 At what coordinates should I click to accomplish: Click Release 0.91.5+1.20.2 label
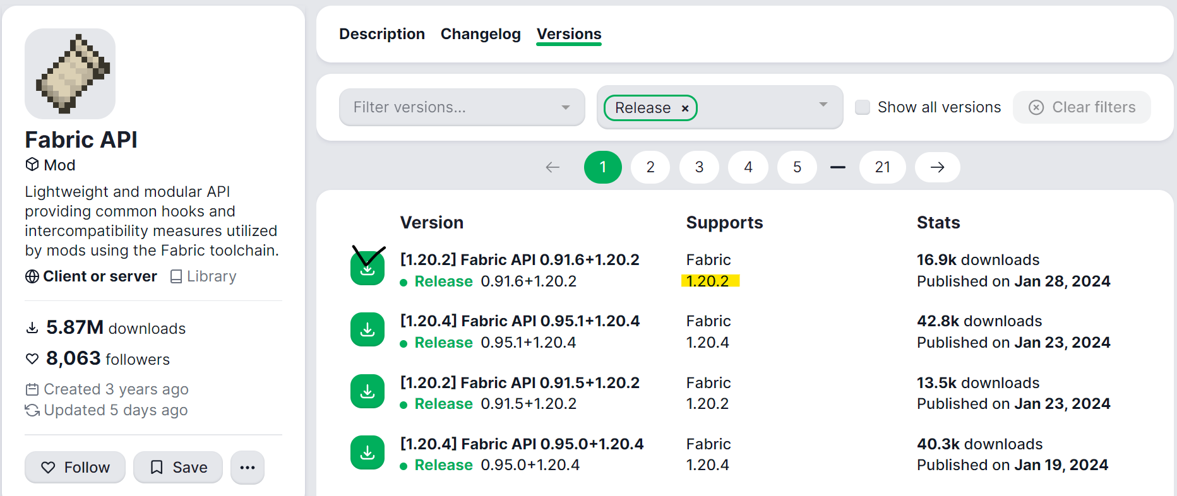[488, 404]
